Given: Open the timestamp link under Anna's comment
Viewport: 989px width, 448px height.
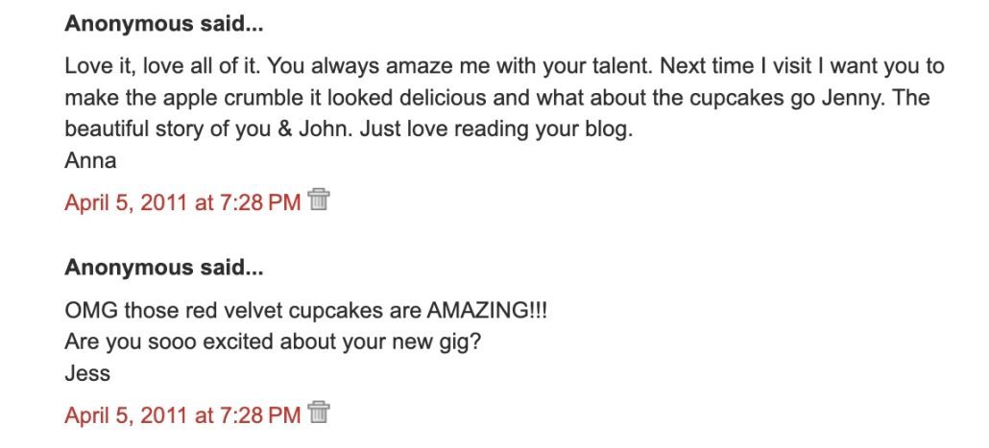Looking at the screenshot, I should click(x=182, y=202).
